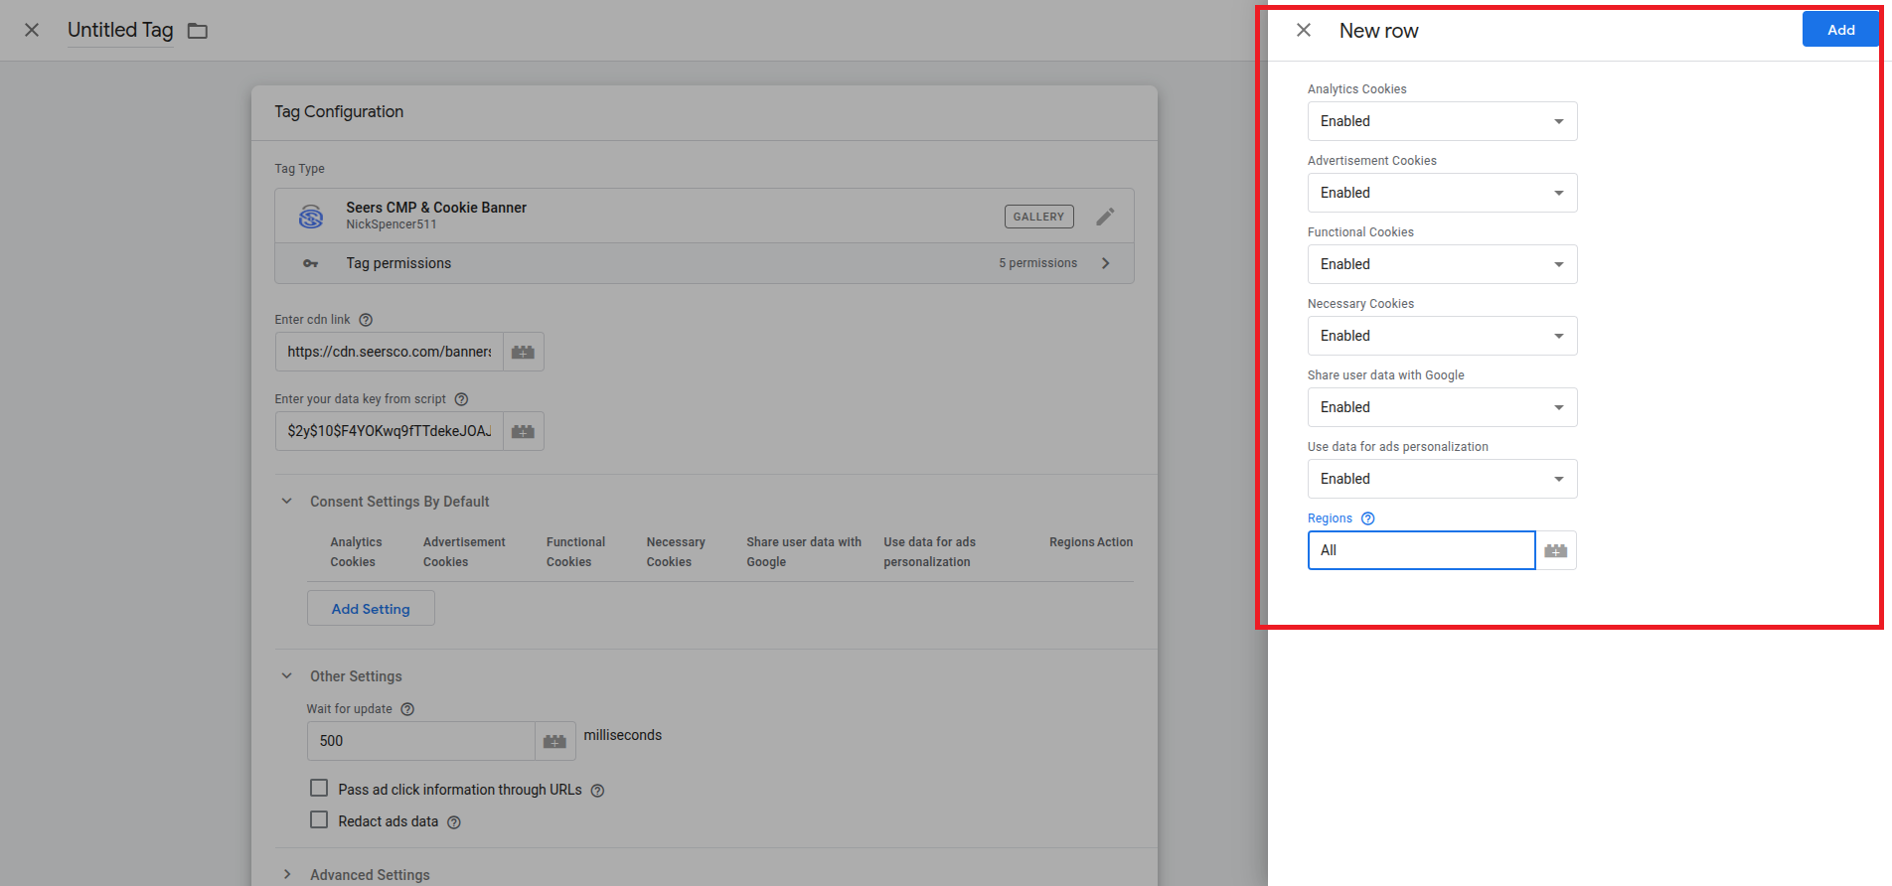This screenshot has width=1892, height=886.
Task: Click the folder icon next to Untitled Tag
Action: [198, 31]
